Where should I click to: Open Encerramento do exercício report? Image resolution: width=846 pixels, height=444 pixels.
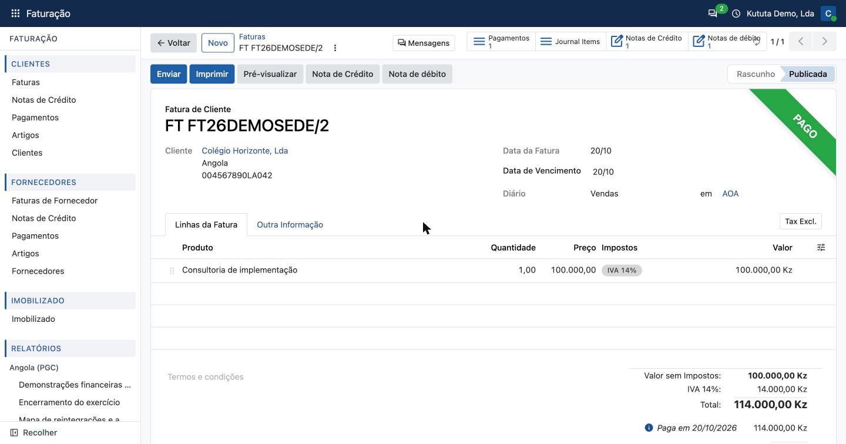tap(69, 402)
